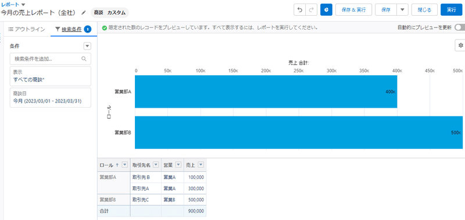Click 営業部B group row in table
The height and width of the screenshot is (220, 465).
click(x=114, y=200)
